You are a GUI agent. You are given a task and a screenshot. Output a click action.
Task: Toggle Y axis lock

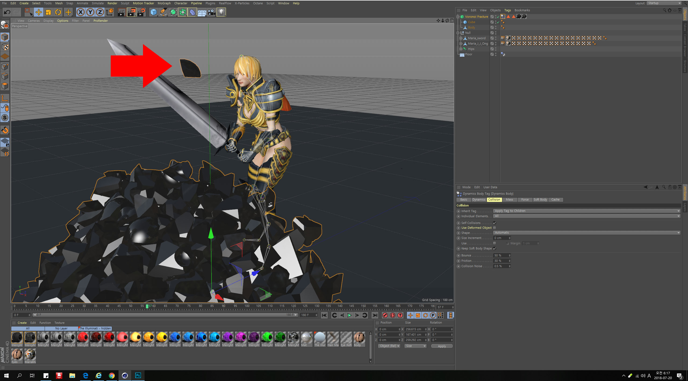tap(90, 12)
